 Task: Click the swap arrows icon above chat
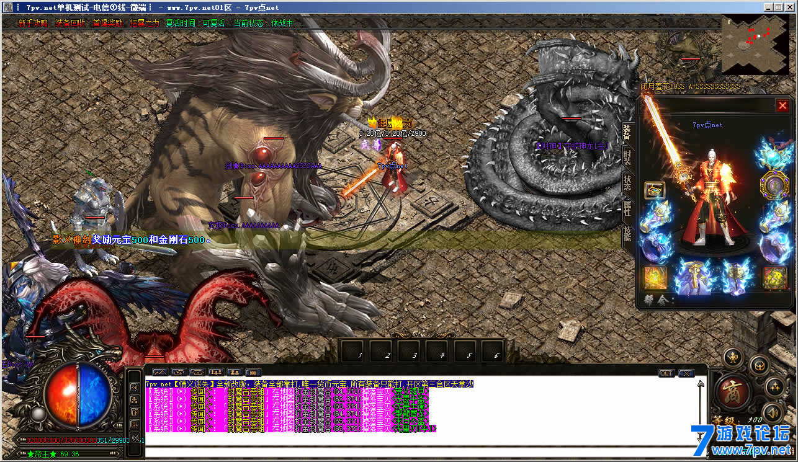point(179,373)
